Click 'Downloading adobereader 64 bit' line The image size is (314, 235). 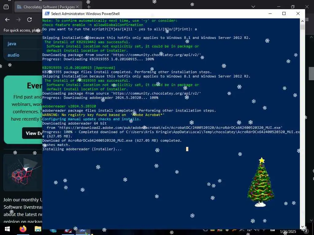point(74,123)
